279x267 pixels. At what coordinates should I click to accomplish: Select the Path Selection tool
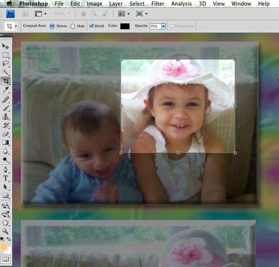5,187
